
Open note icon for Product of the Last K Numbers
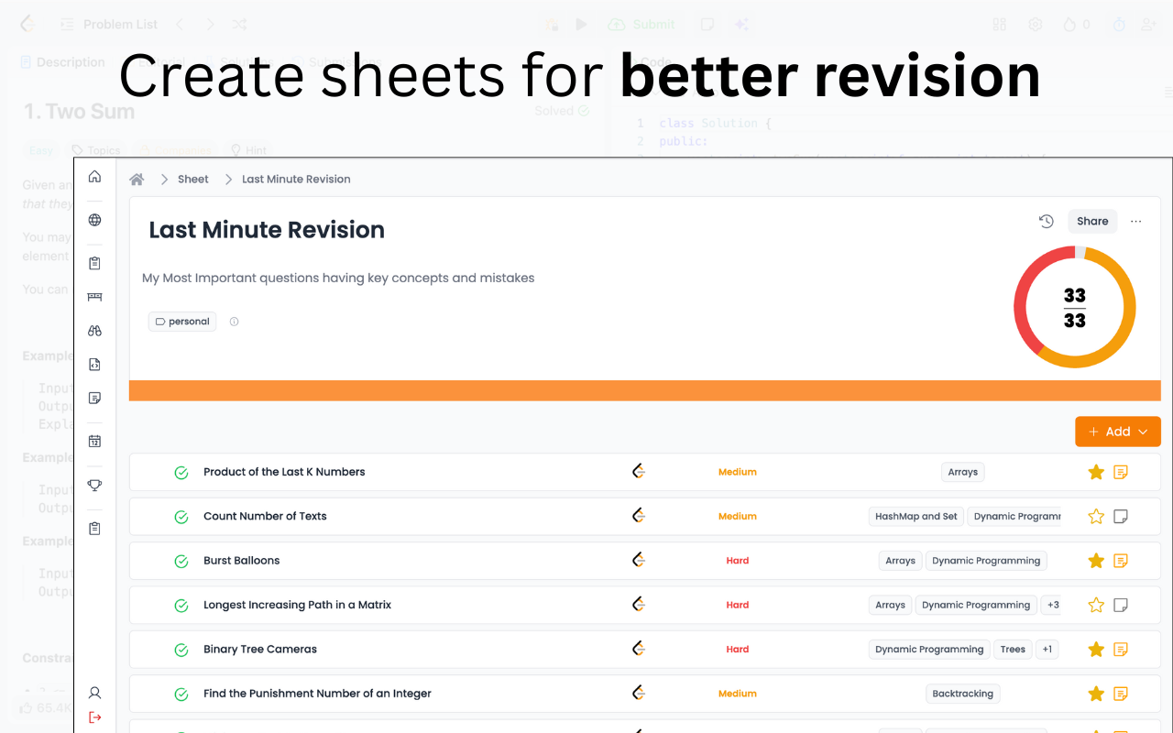click(1120, 472)
